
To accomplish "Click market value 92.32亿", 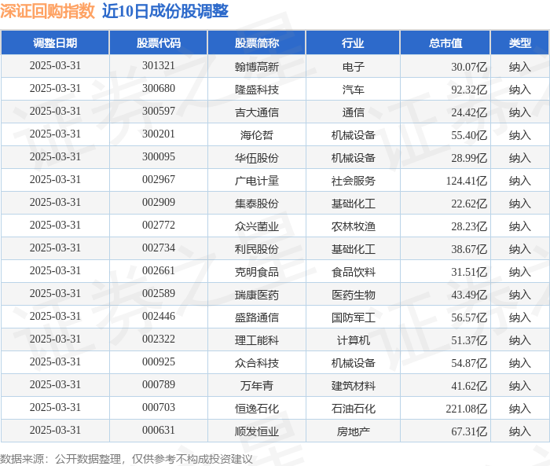I will pyautogui.click(x=469, y=90).
